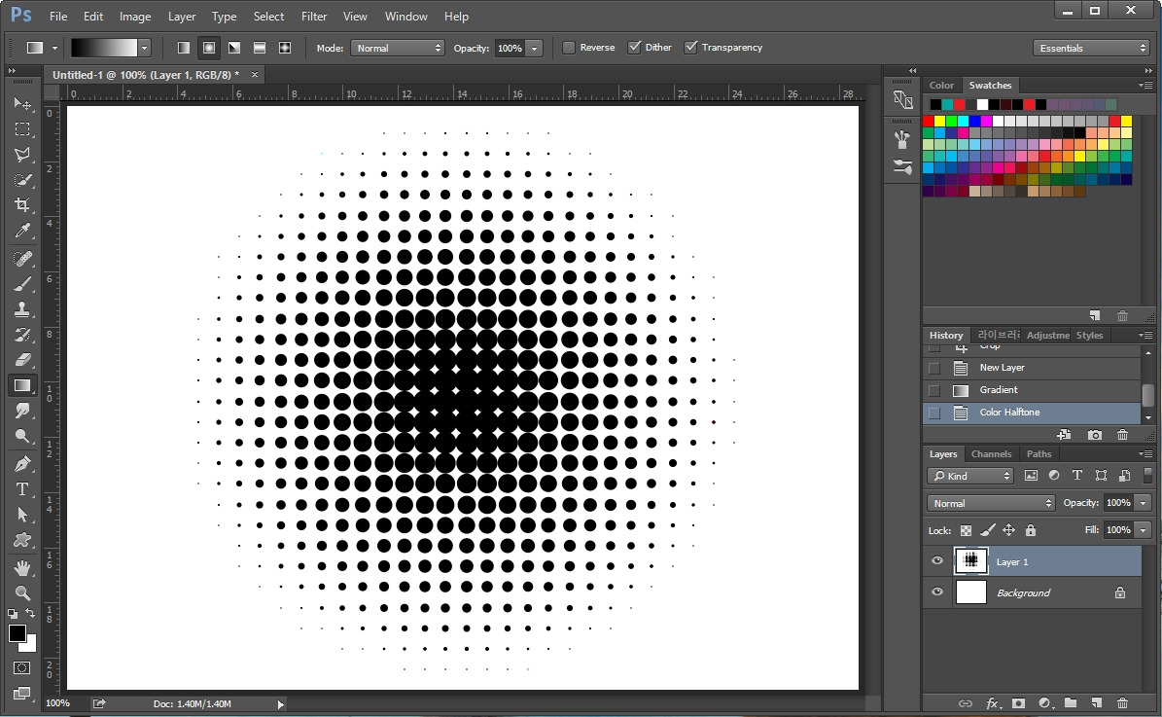The image size is (1162, 717).
Task: Click the foreground color swatch
Action: (18, 634)
